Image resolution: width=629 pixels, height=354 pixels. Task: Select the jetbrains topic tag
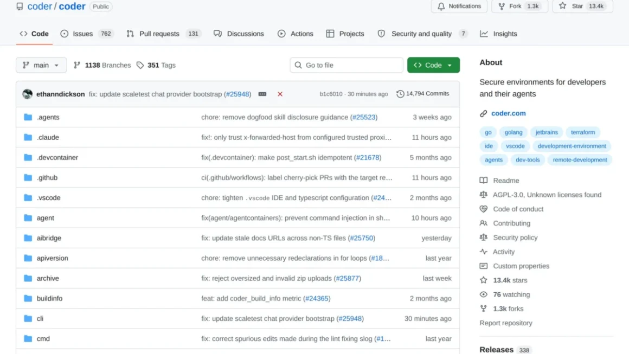click(x=547, y=132)
